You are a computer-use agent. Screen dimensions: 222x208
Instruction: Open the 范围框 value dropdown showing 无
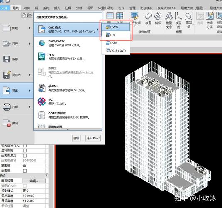point(34,166)
